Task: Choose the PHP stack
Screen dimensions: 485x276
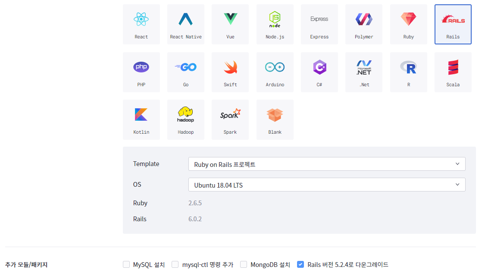Action: 141,72
